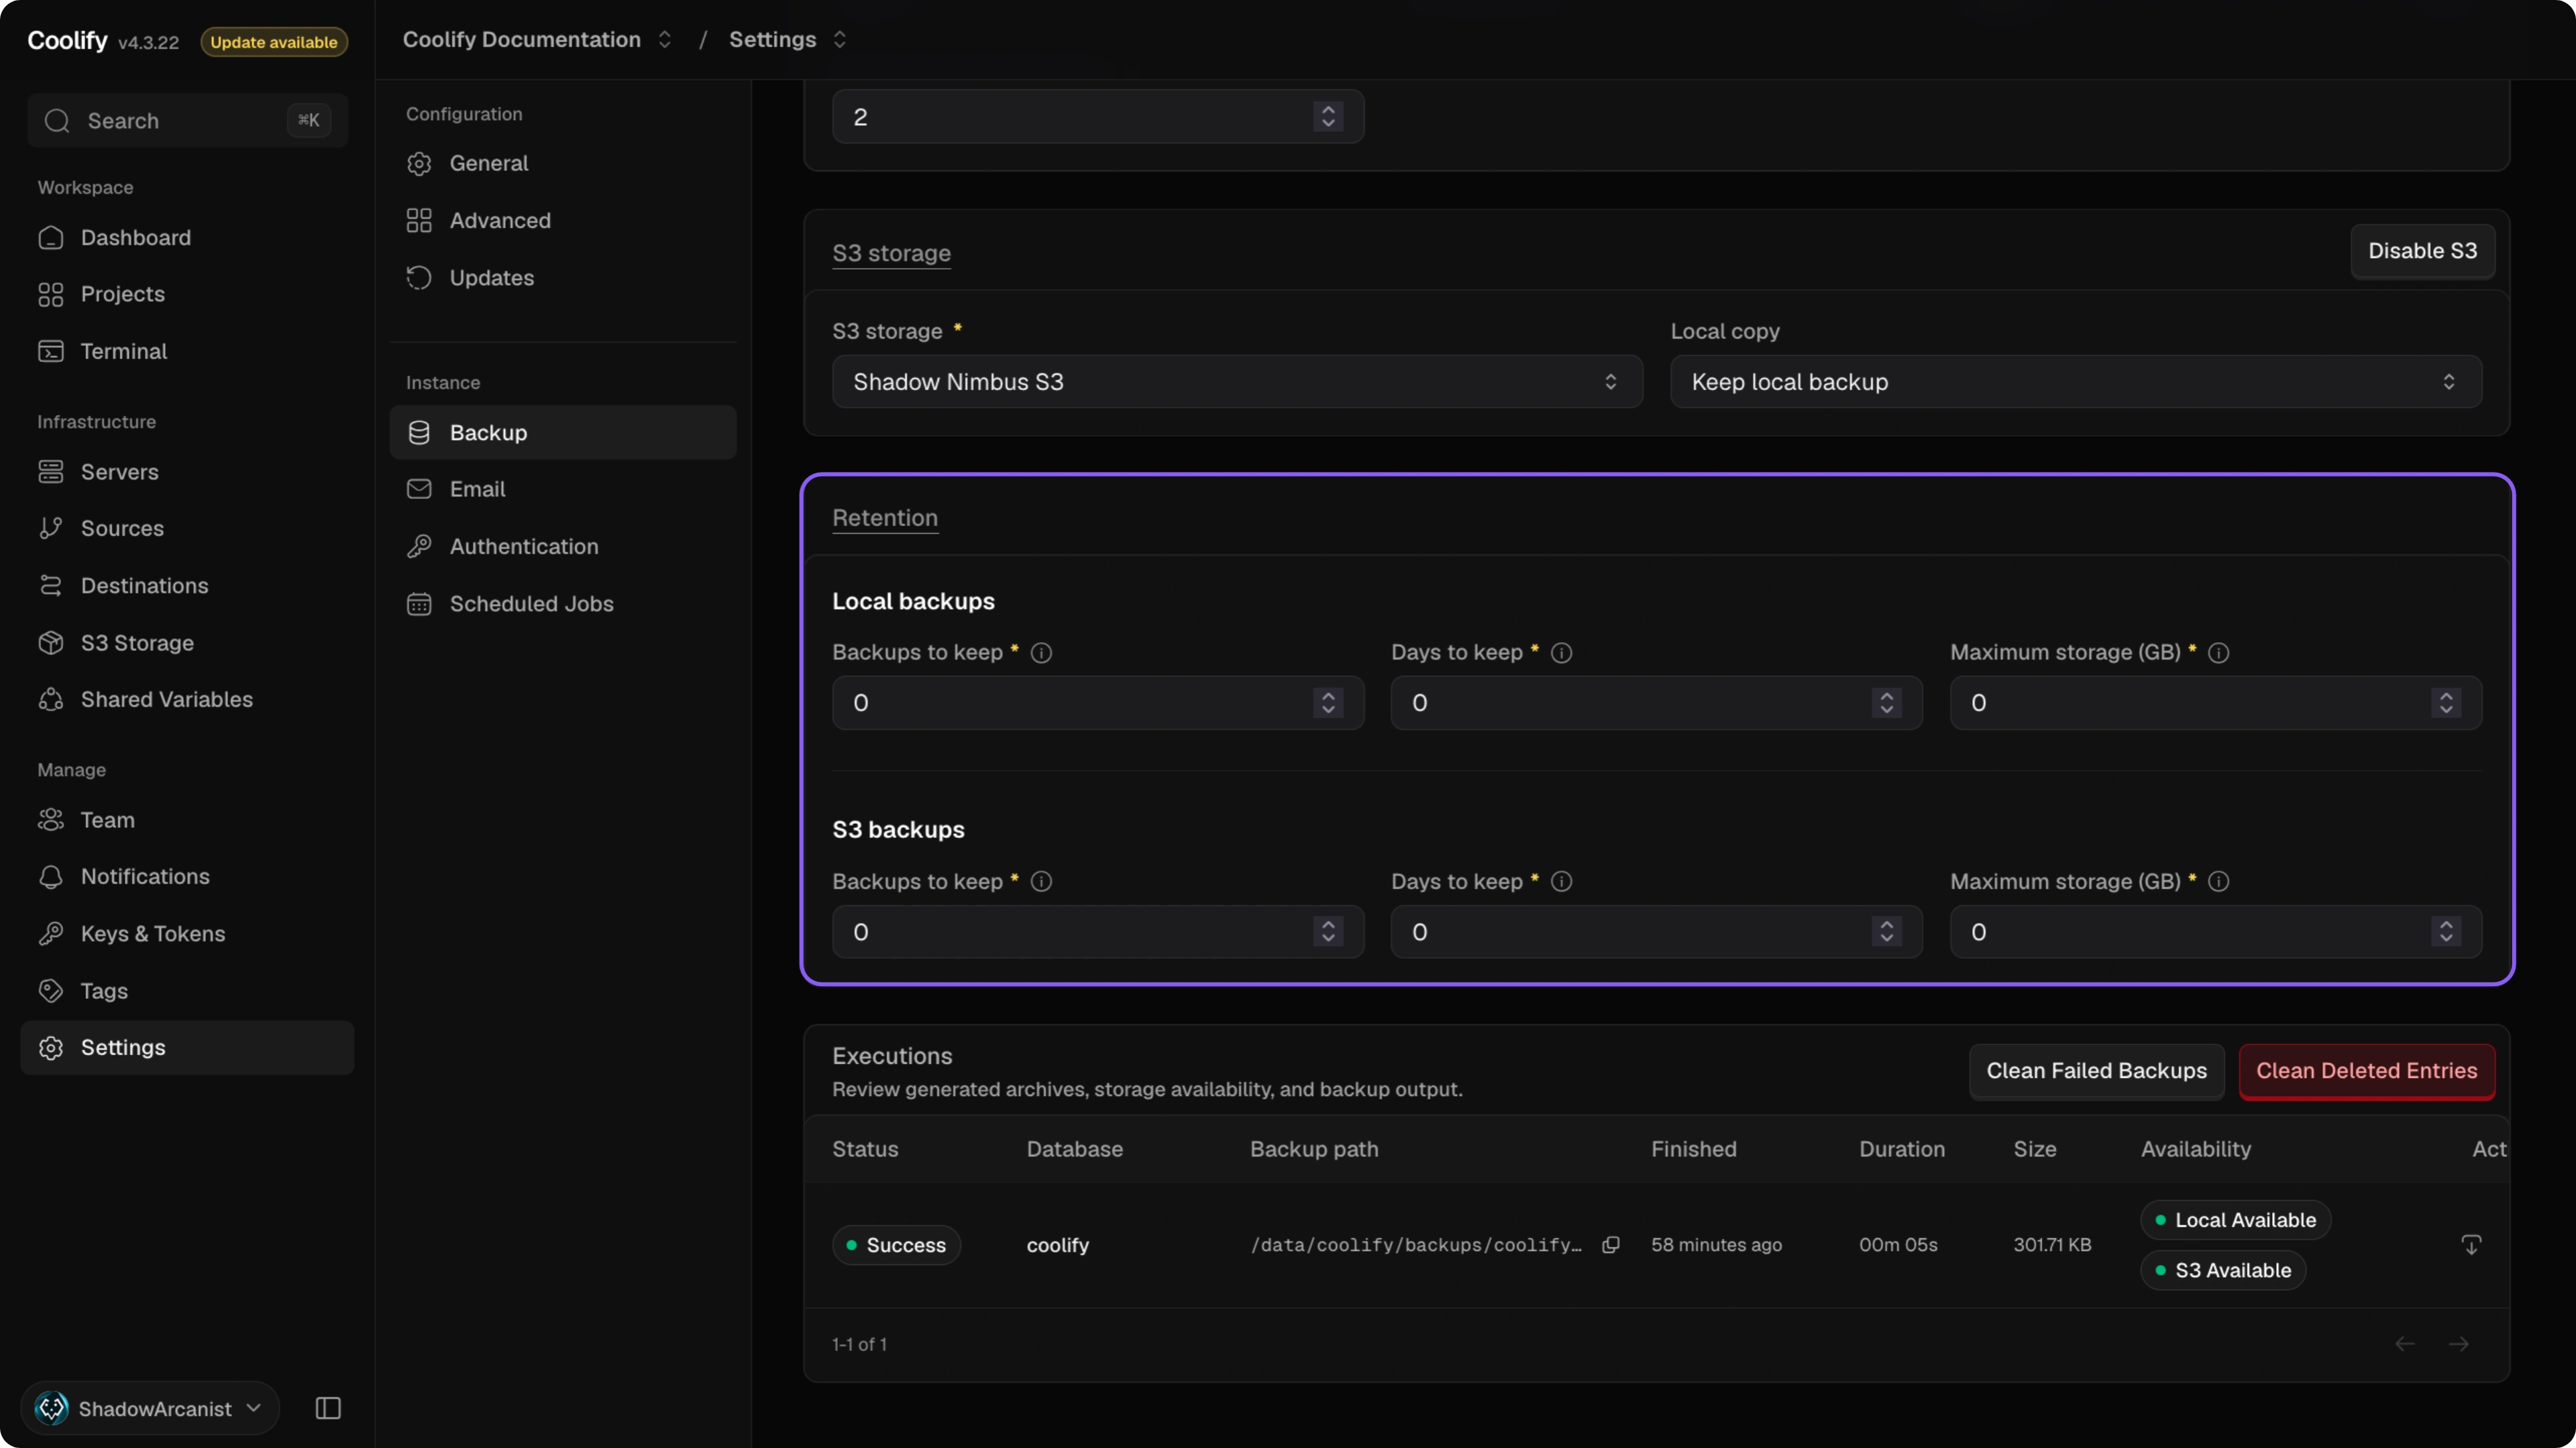The width and height of the screenshot is (2576, 1448).
Task: Expand the Local copy dropdown
Action: (2076, 381)
